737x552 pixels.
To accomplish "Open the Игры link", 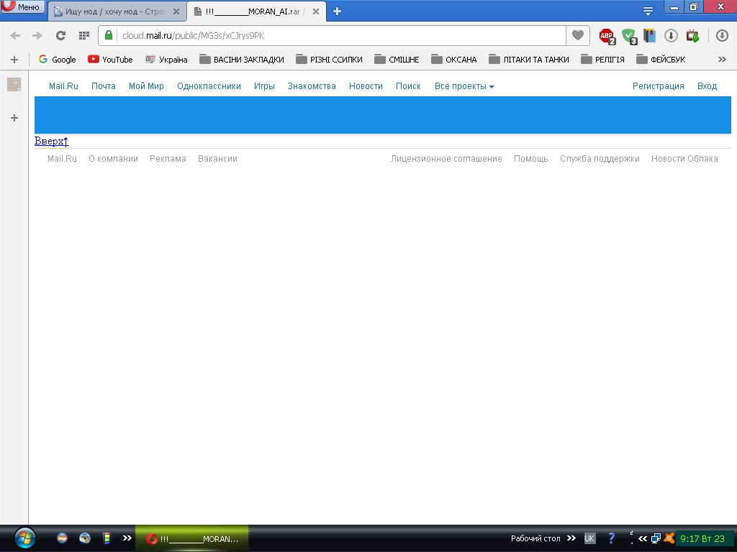I will point(264,86).
